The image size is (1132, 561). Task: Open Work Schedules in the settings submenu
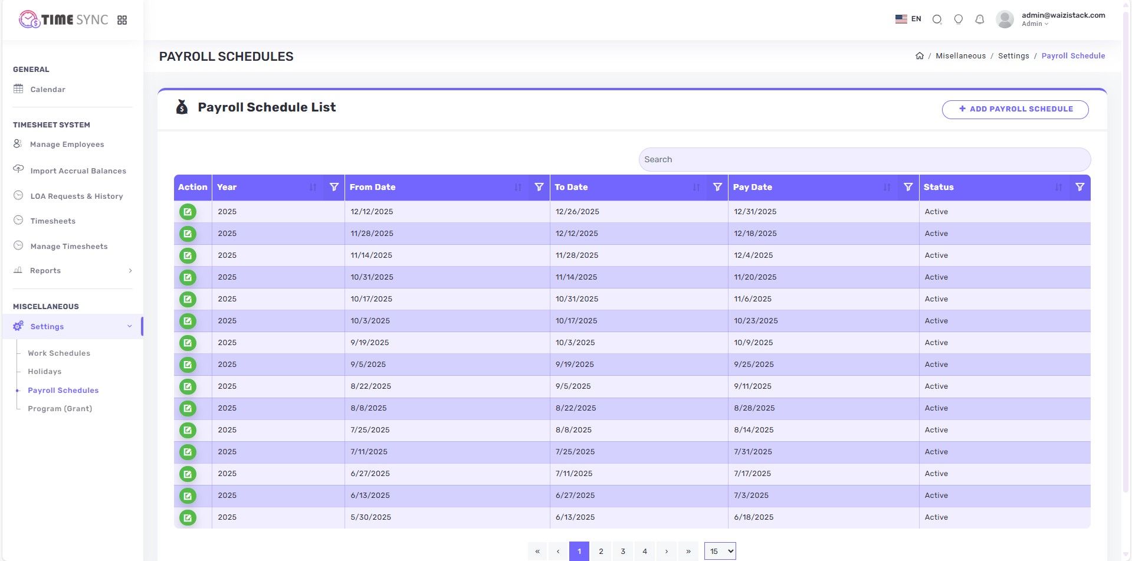click(x=59, y=353)
